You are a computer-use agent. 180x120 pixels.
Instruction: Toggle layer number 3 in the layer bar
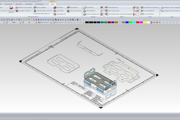click(x=170, y=22)
